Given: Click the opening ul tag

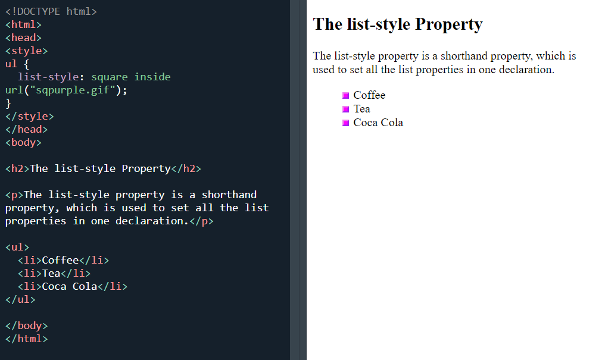Looking at the screenshot, I should [17, 246].
